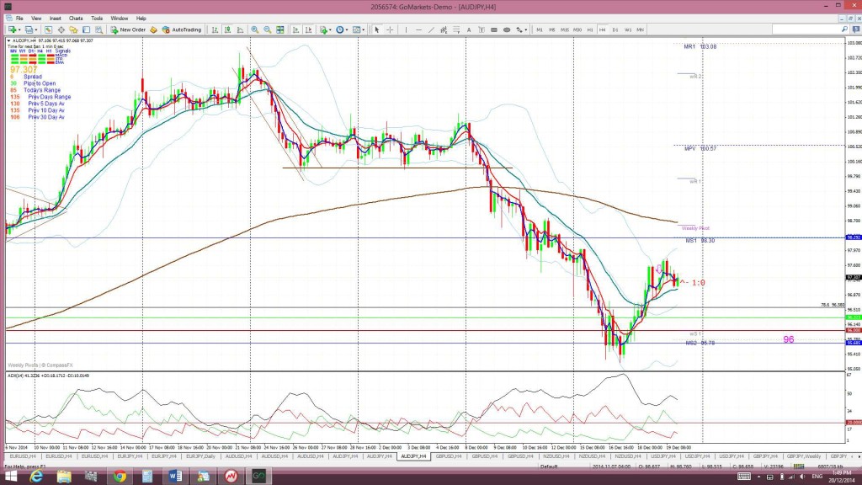The image size is (862, 485).
Task: Open the Charts menu
Action: 76,19
